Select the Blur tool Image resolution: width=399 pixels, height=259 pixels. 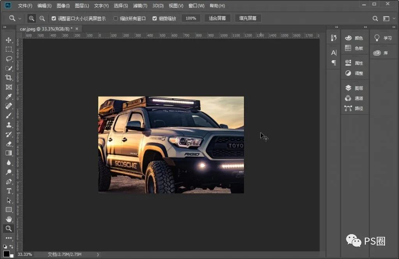pos(9,163)
